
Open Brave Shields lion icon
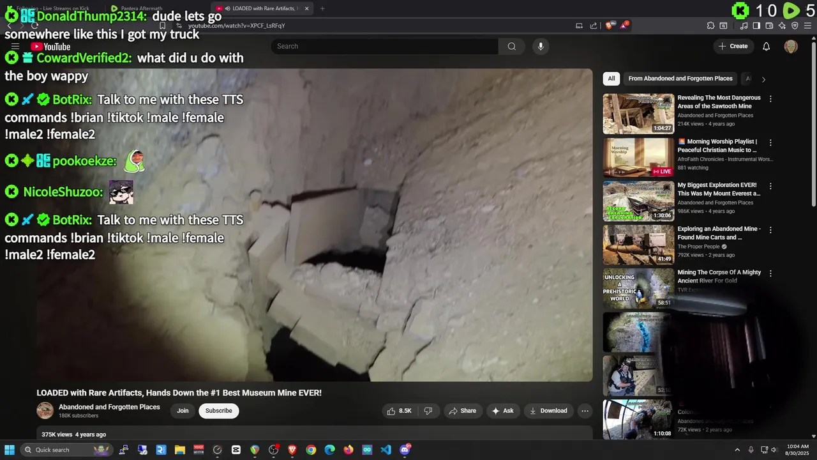pos(609,26)
